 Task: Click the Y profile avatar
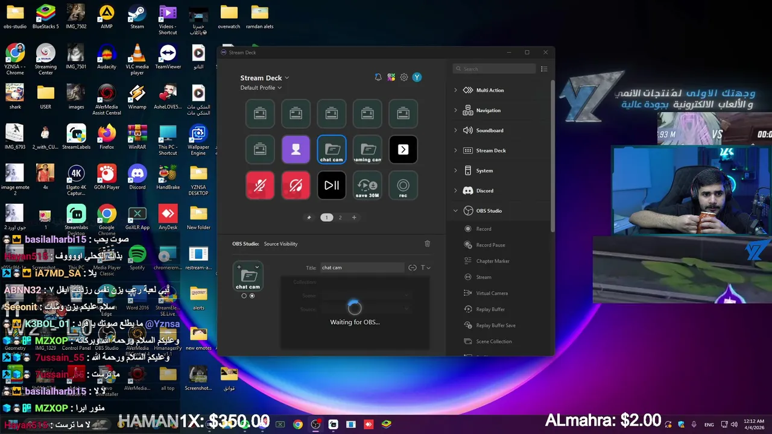coord(417,77)
